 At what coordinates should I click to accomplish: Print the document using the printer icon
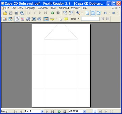(16, 13)
